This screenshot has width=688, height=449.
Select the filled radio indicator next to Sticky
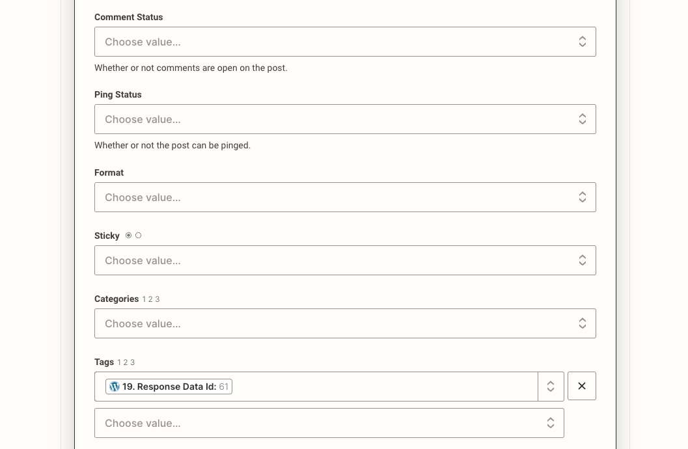(129, 236)
